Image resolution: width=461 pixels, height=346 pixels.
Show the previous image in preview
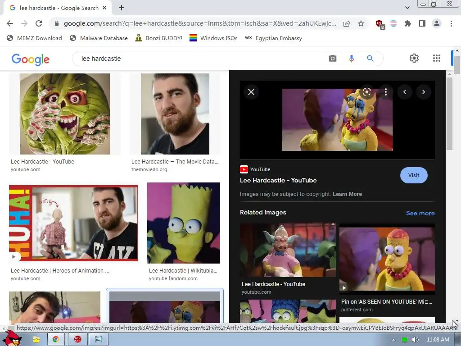point(405,92)
